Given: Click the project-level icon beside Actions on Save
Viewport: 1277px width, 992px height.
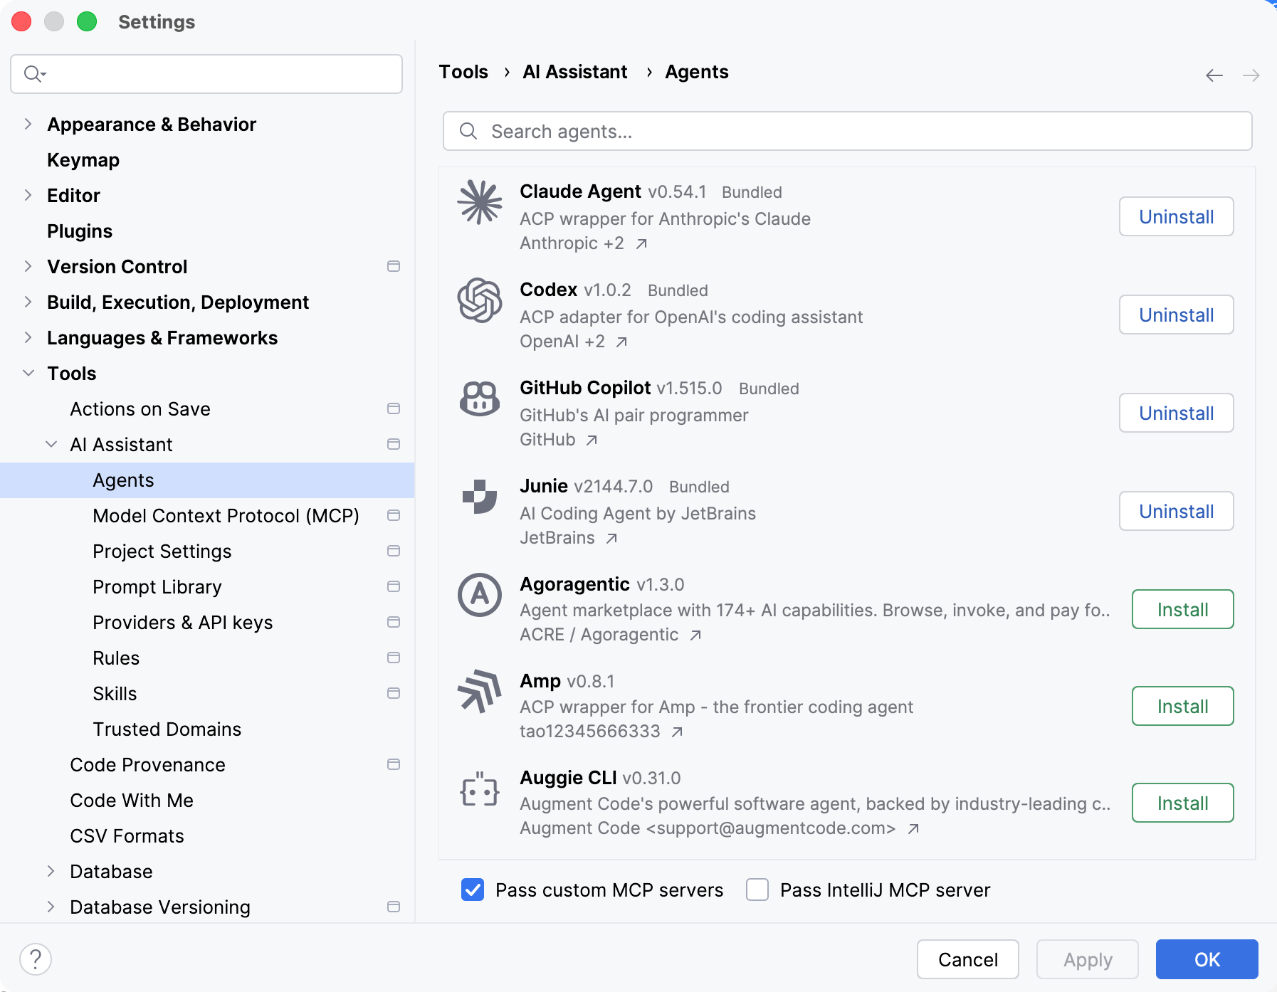Looking at the screenshot, I should tap(394, 409).
